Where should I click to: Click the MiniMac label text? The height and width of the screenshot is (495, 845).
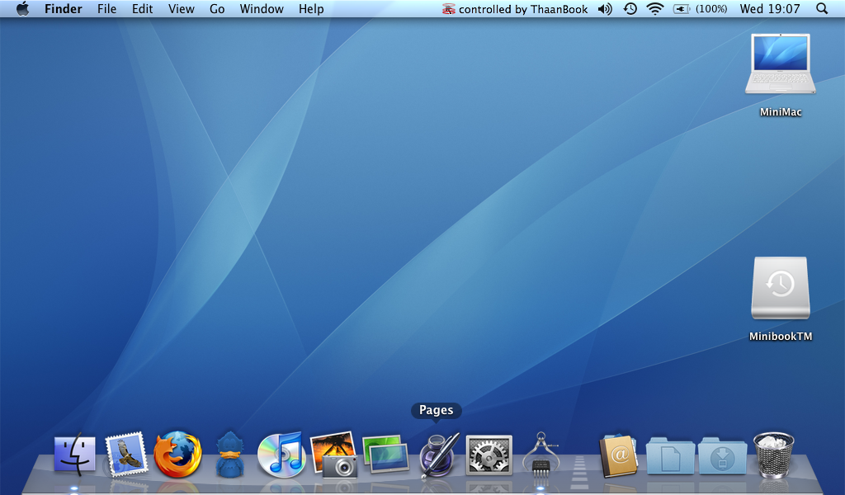(x=781, y=112)
